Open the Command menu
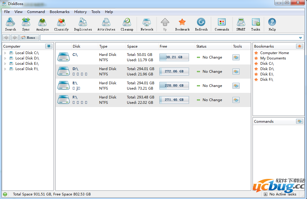 (x=36, y=12)
